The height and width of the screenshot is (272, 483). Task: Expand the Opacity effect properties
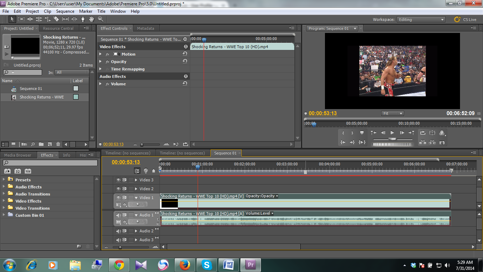(x=101, y=62)
